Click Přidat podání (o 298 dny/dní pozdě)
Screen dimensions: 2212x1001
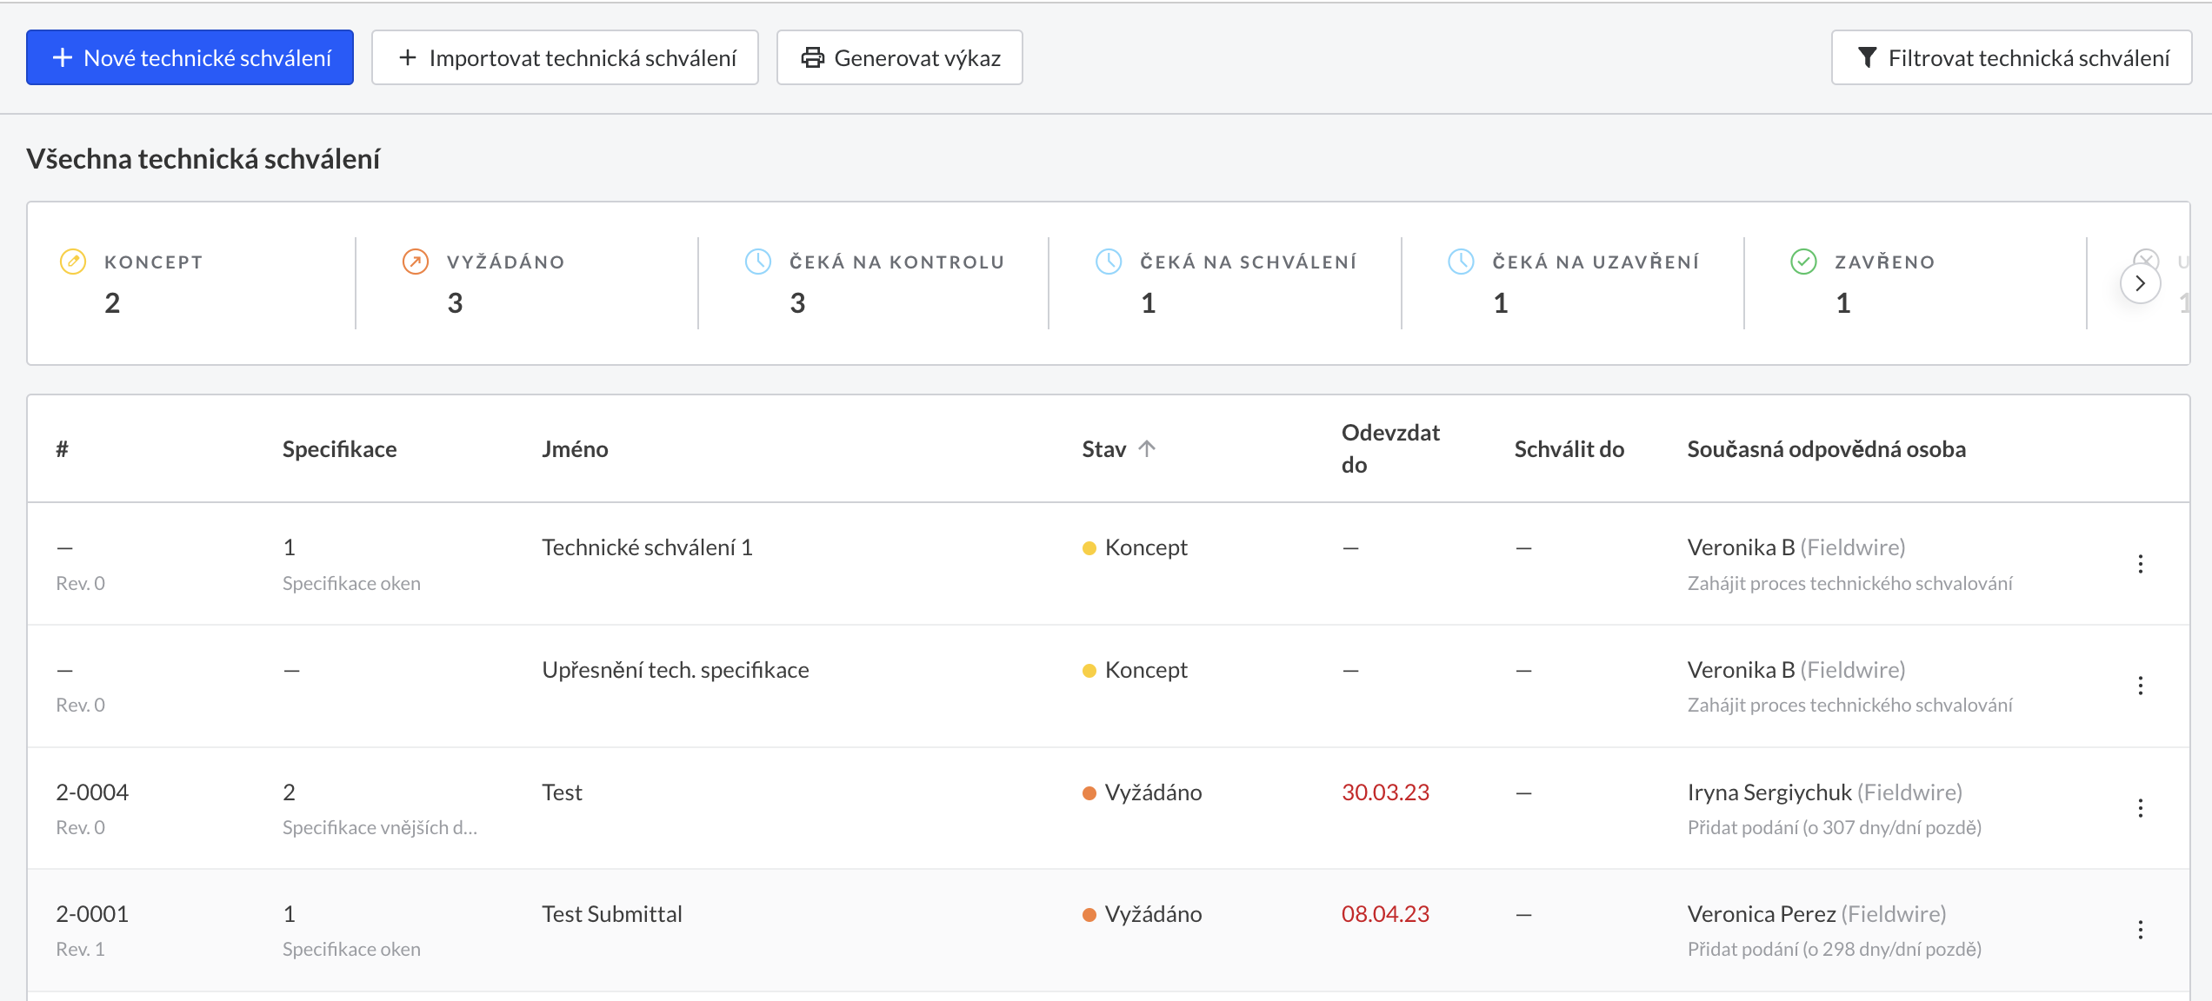(x=1834, y=949)
